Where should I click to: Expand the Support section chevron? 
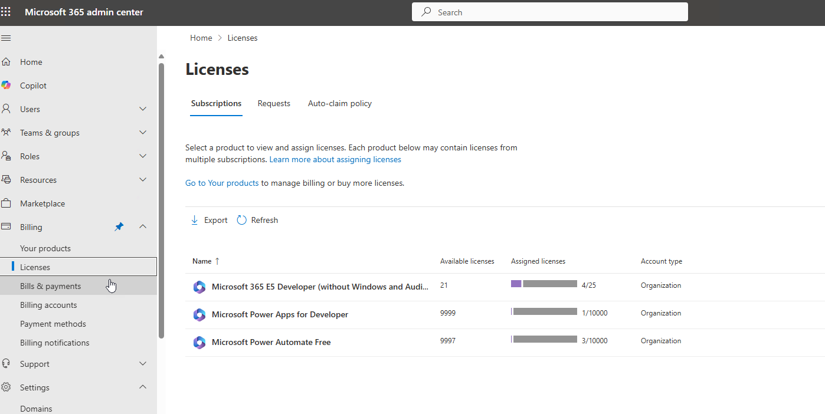tap(143, 364)
